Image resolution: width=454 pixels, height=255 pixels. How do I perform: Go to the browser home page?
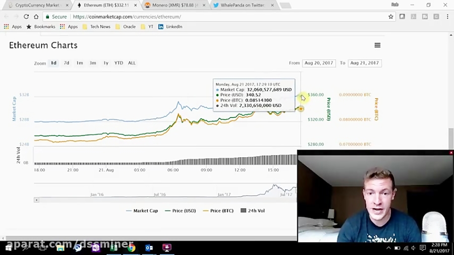[36, 17]
